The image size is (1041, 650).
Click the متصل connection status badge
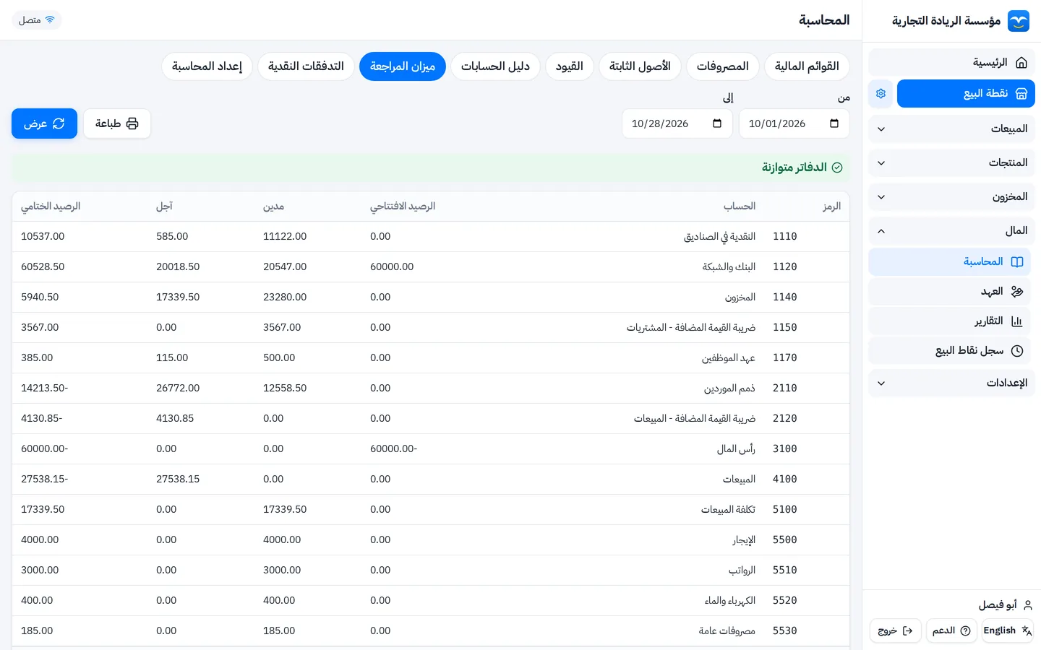point(37,19)
